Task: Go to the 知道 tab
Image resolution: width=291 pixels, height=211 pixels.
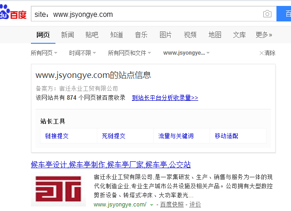Action: coord(116,35)
